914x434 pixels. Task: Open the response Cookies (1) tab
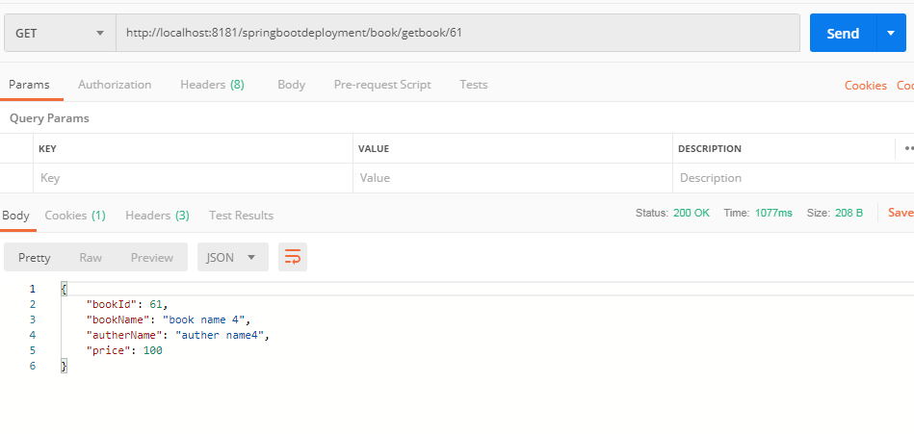(75, 216)
